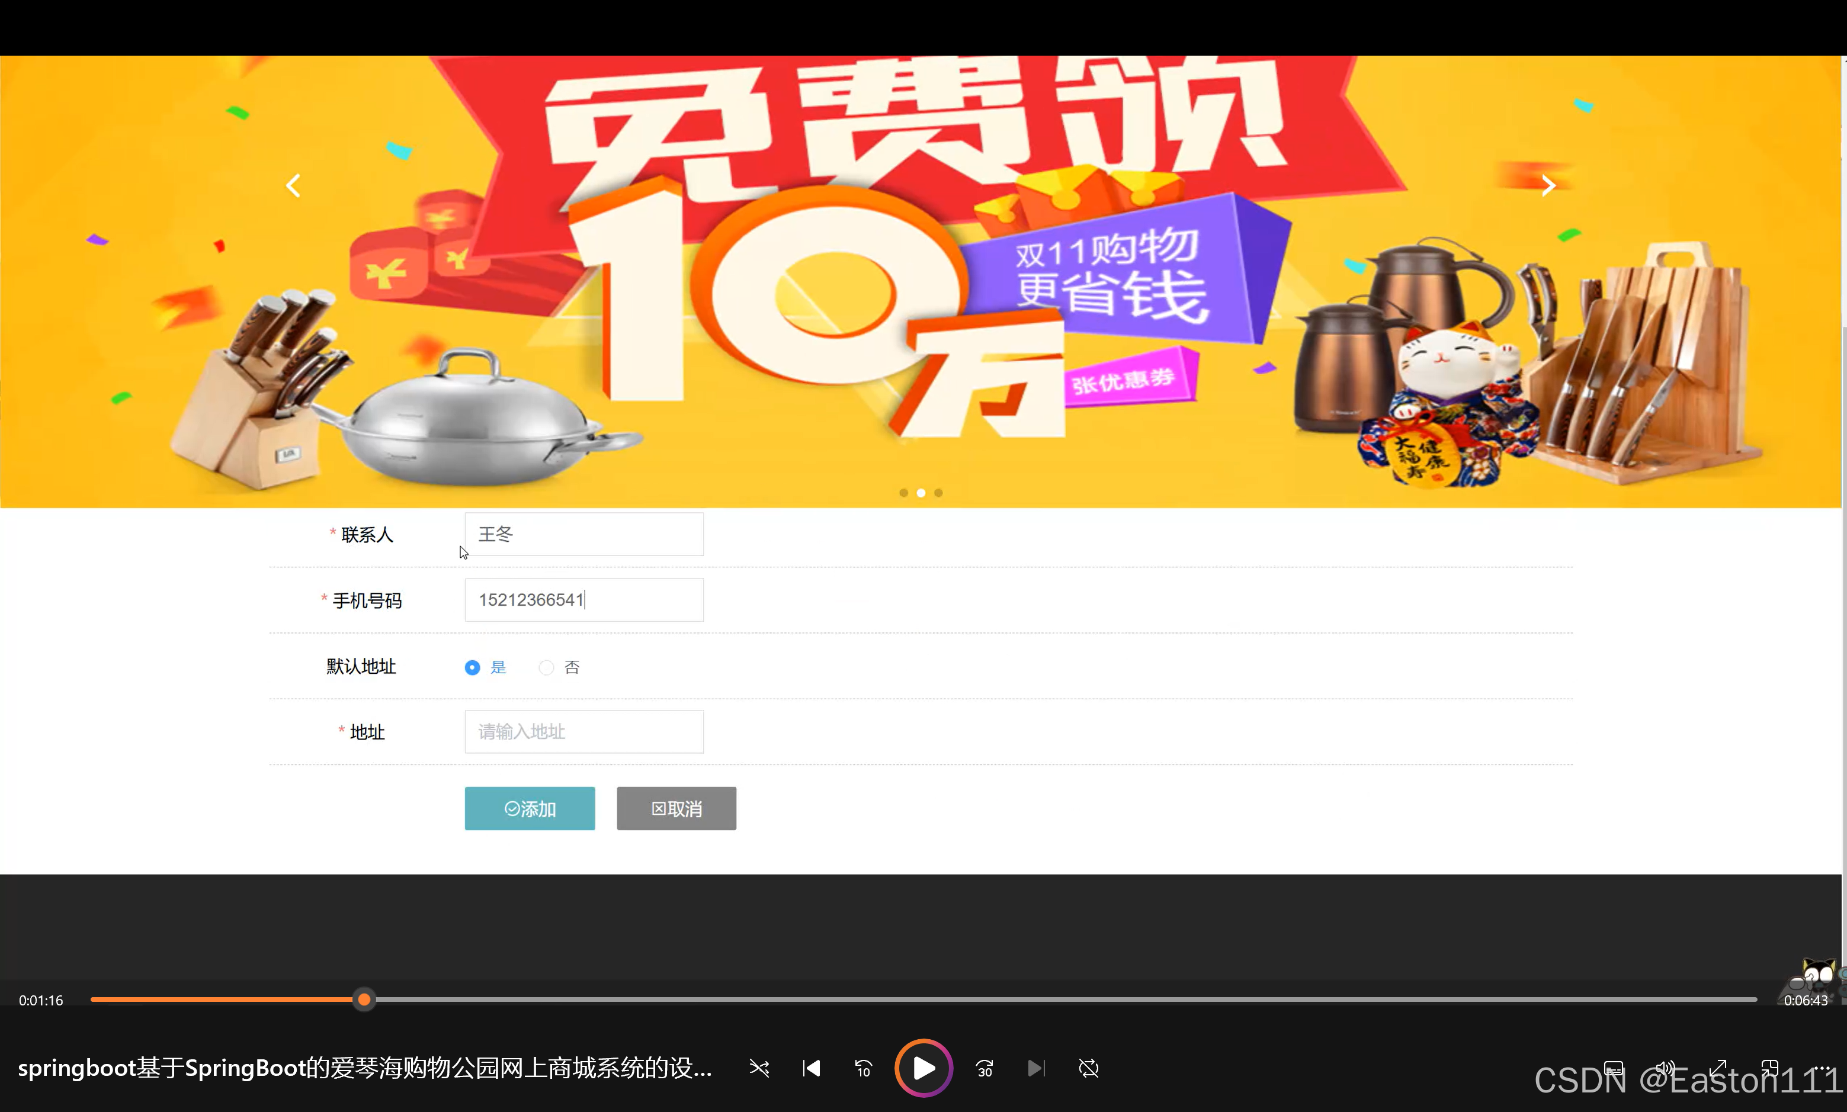Viewport: 1847px width, 1112px height.
Task: Toggle shuffle playback icon
Action: pyautogui.click(x=759, y=1068)
